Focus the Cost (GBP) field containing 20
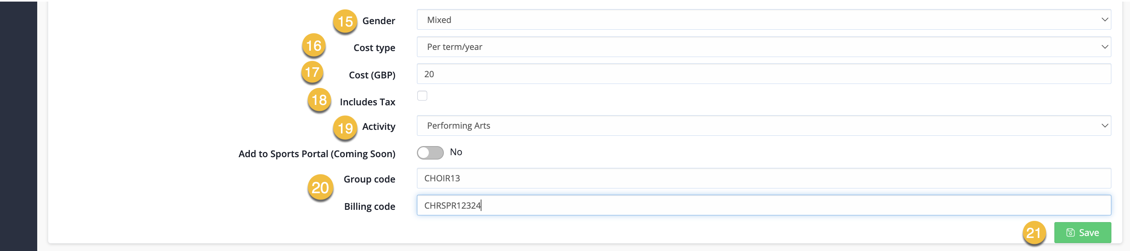The width and height of the screenshot is (1130, 251). (x=763, y=74)
